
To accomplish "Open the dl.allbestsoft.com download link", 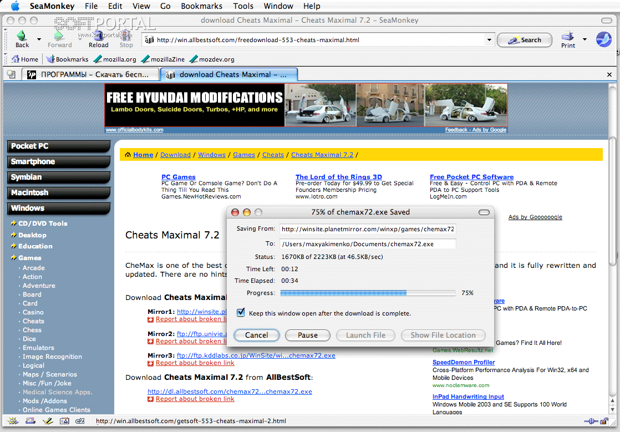I will click(230, 392).
